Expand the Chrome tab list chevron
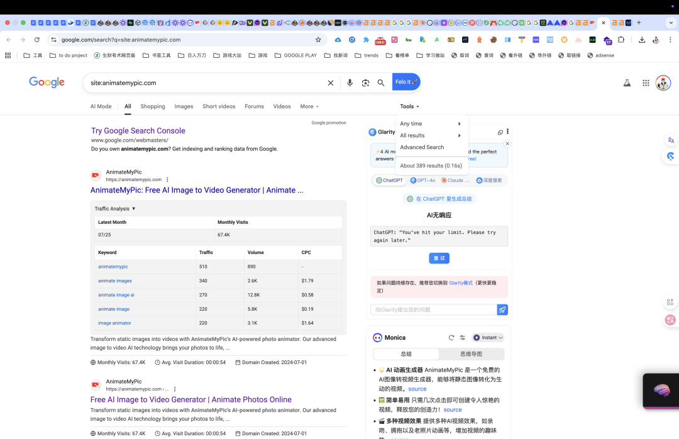The image size is (679, 439). (x=671, y=23)
